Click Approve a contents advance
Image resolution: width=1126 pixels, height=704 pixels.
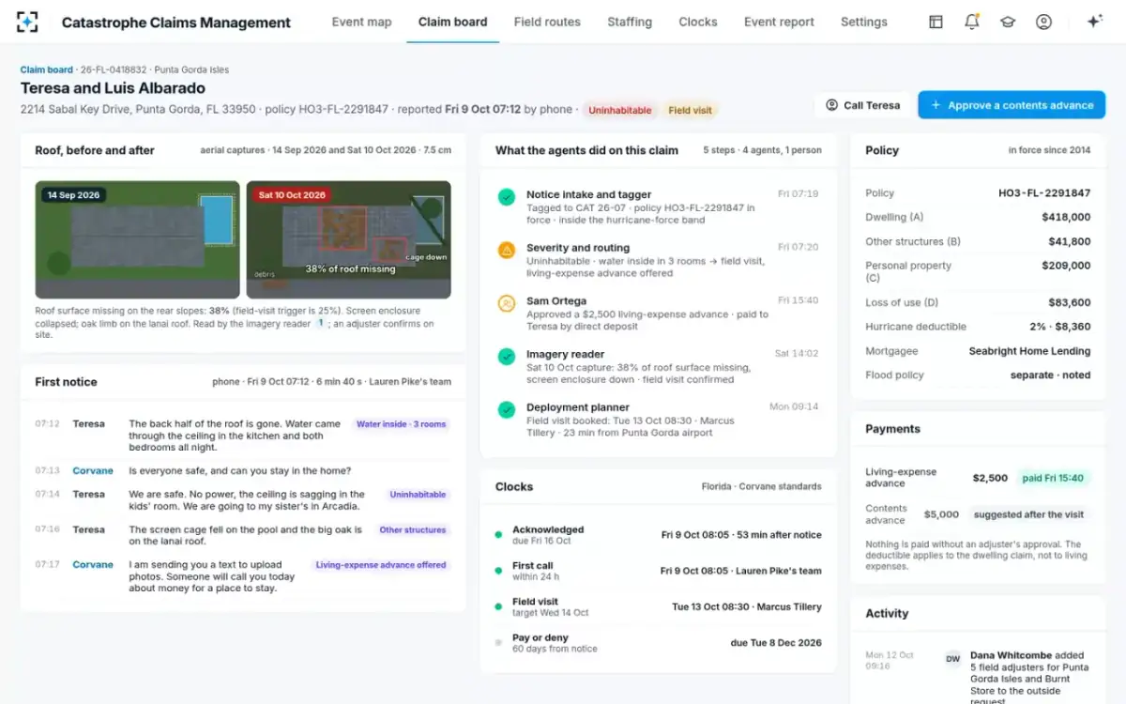(1012, 105)
